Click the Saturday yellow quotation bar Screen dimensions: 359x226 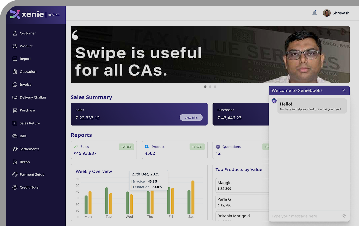[x=193, y=198]
